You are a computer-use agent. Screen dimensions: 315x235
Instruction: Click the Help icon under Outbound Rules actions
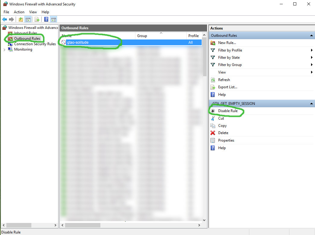pos(213,95)
